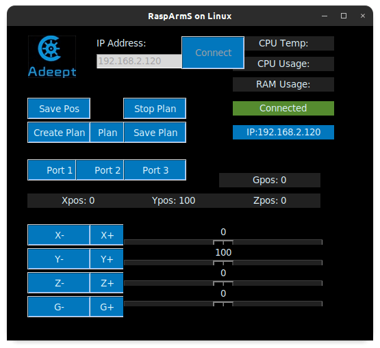Click the G- gripper button
Image resolution: width=380 pixels, height=348 pixels.
[59, 307]
